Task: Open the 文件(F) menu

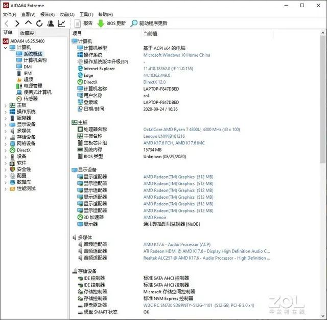Action: tap(9, 14)
